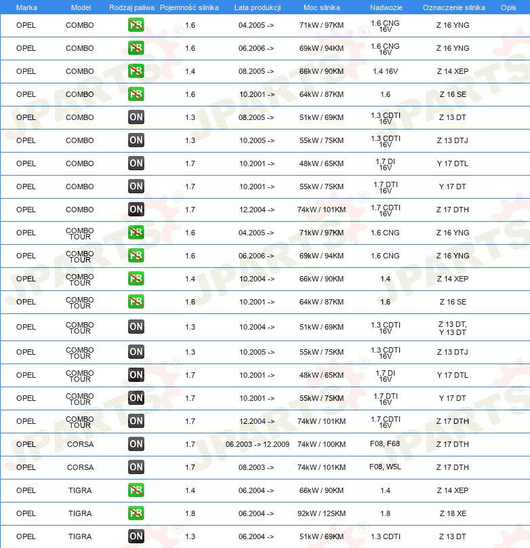The image size is (530, 548).
Task: Click TIGRA in the 92kW / 125KM row
Action: tap(80, 513)
